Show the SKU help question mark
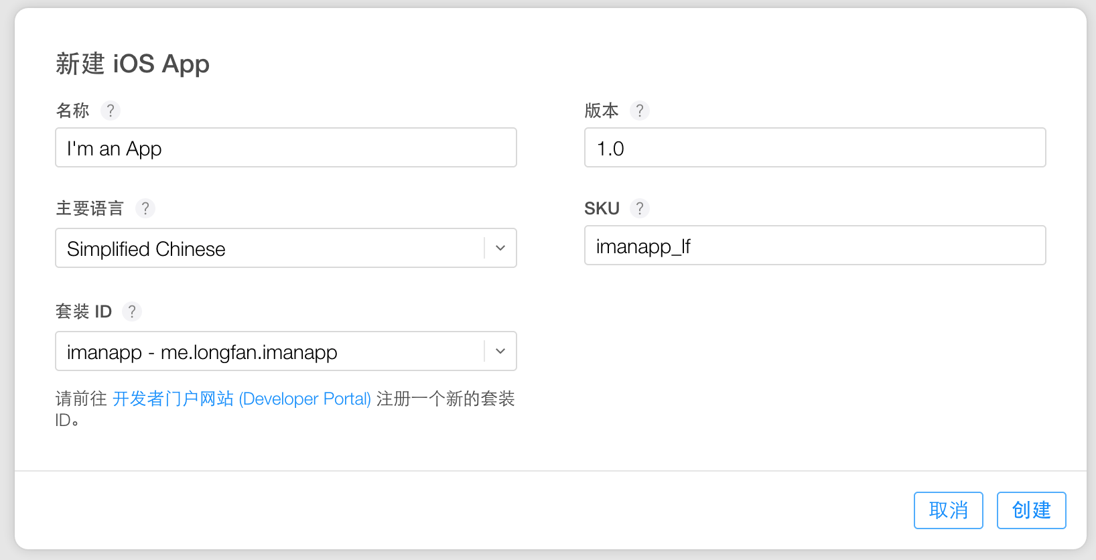The width and height of the screenshot is (1096, 560). point(640,208)
